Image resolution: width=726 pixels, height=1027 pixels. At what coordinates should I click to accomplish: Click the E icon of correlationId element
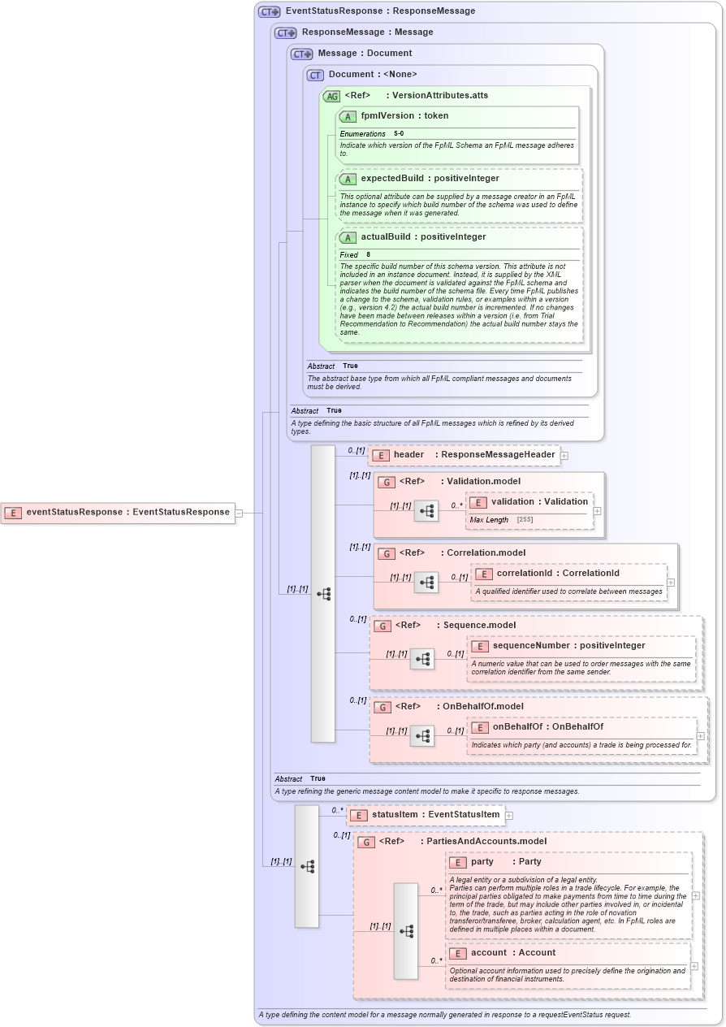(x=484, y=574)
